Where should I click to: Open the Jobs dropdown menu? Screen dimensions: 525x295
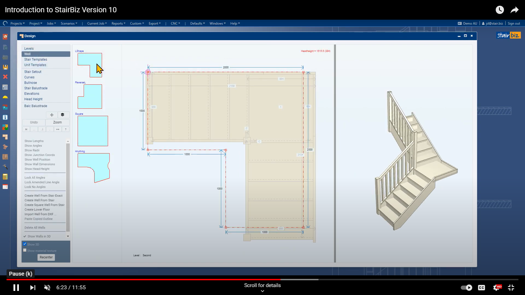[x=51, y=23]
